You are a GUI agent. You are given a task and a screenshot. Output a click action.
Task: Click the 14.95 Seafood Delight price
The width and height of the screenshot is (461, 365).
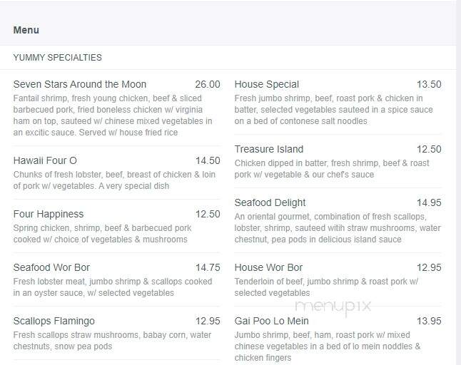[429, 202]
